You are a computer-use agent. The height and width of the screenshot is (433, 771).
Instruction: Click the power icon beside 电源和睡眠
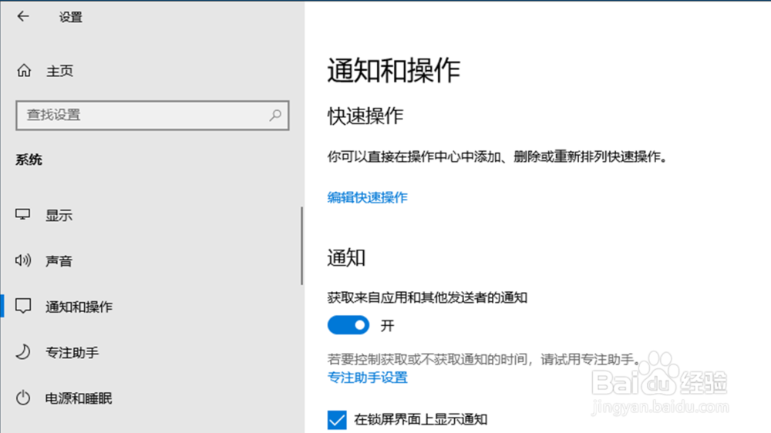22,398
